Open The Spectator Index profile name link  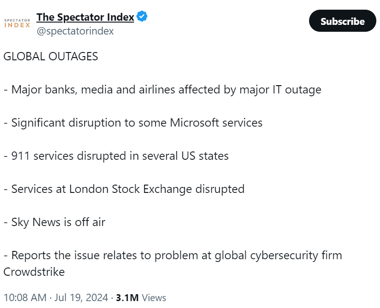point(85,17)
